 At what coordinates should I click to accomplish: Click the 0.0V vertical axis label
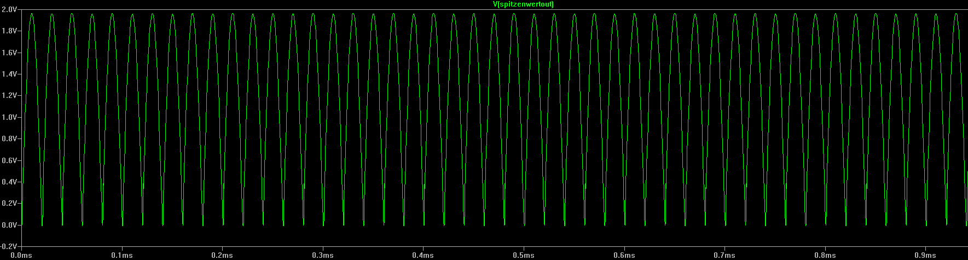9,225
